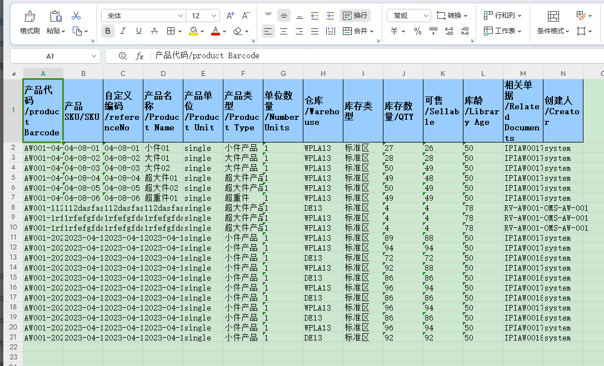This screenshot has width=604, height=366.
Task: Open clipboard group dialog launcher
Action: [x=92, y=40]
